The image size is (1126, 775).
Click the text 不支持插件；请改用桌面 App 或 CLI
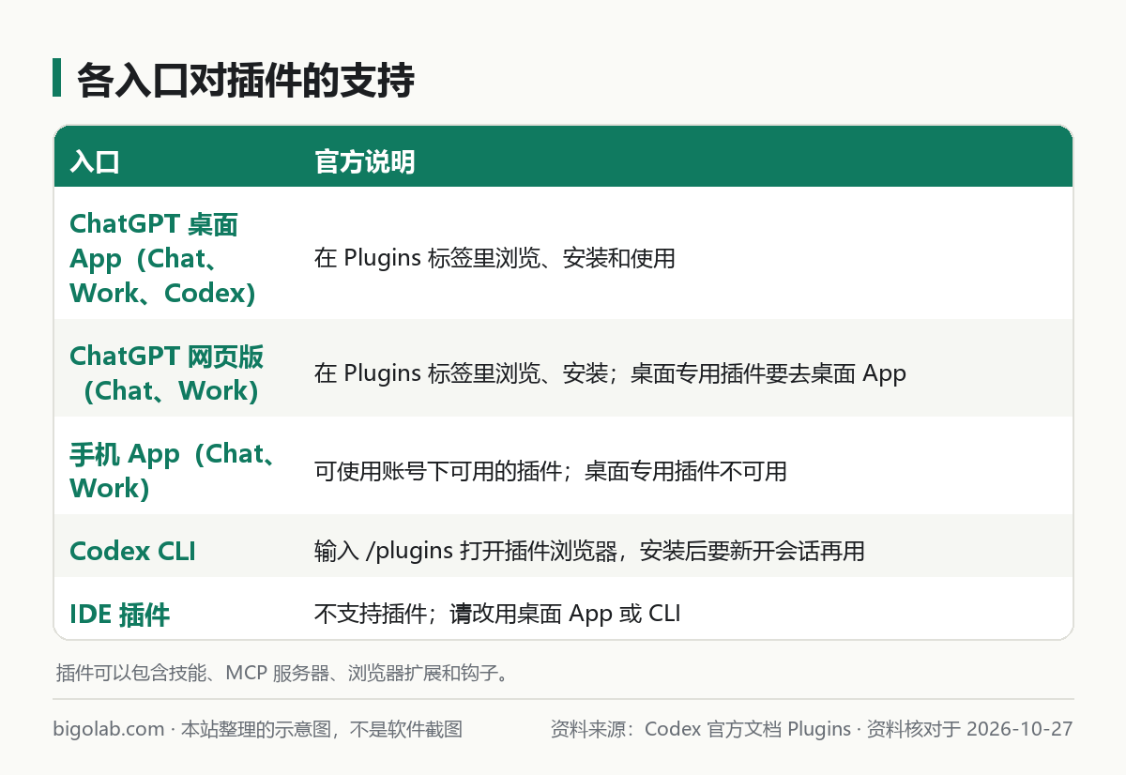tap(497, 614)
